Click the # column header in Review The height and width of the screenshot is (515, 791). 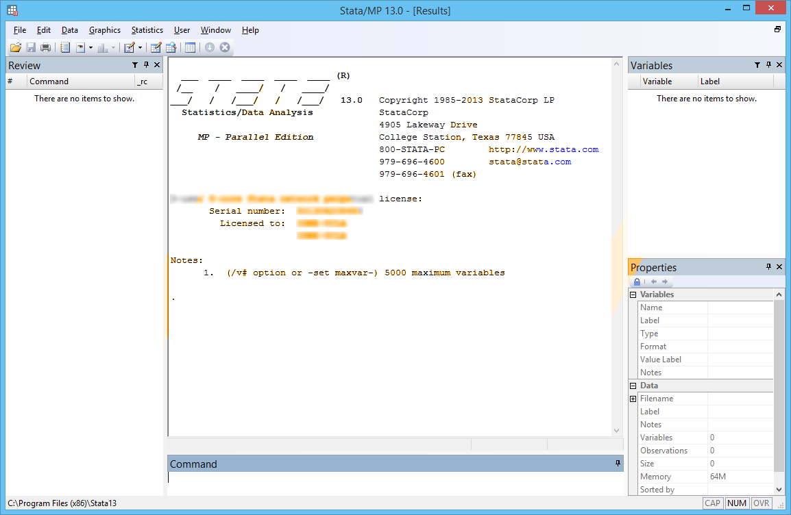[16, 81]
